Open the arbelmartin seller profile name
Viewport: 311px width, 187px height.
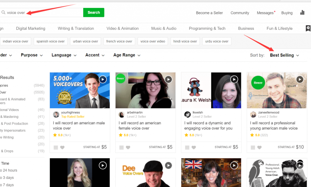135,112
